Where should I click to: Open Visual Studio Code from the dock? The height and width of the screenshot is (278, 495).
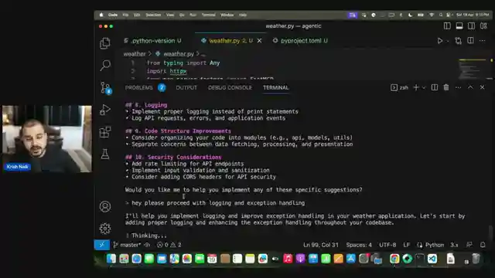click(x=432, y=259)
